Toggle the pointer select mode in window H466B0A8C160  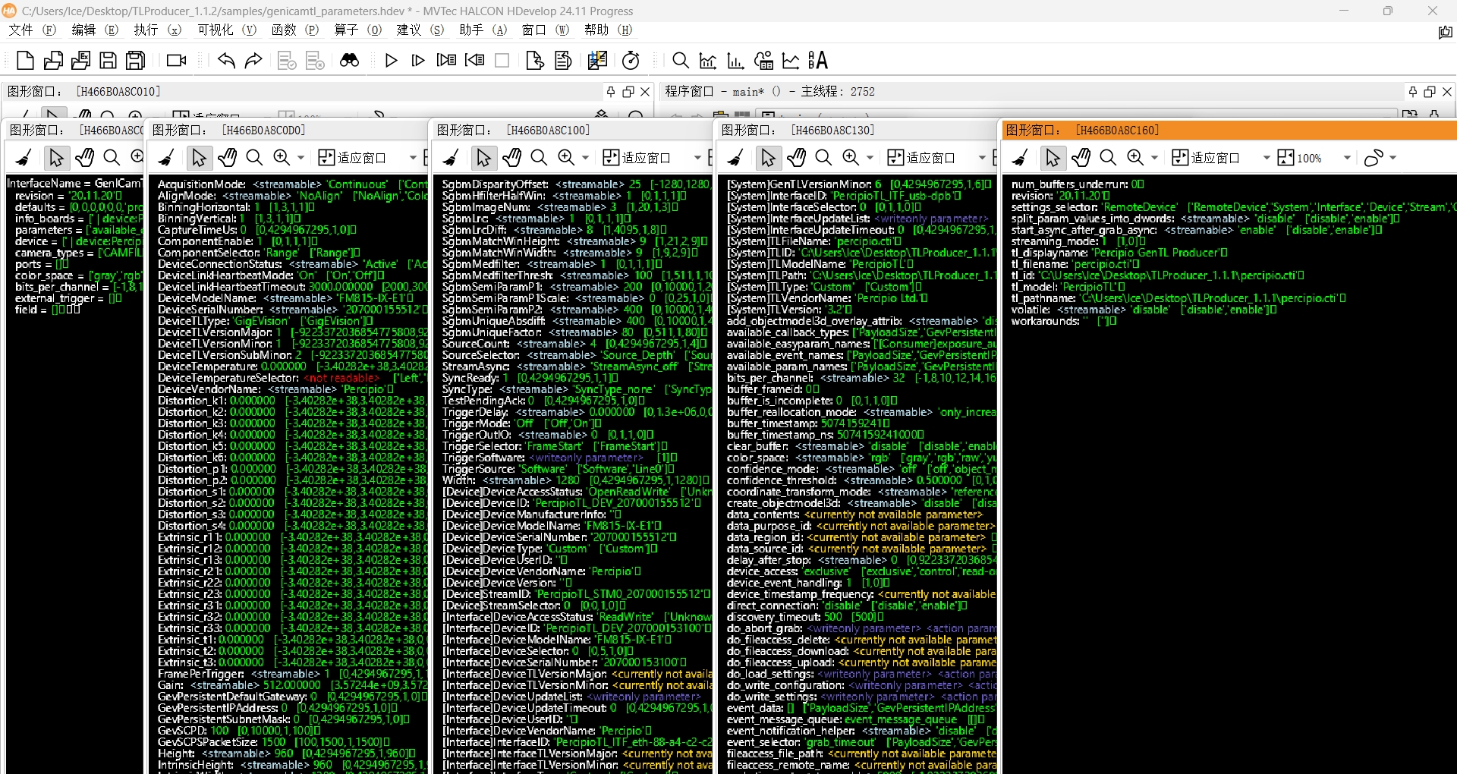1053,158
